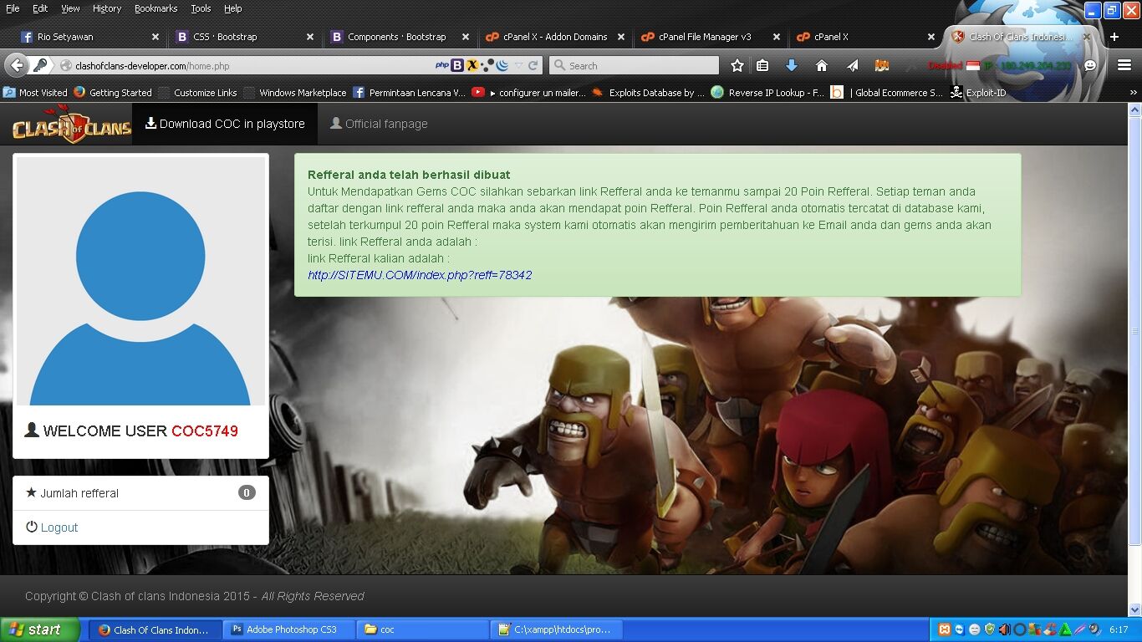The image size is (1142, 642).
Task: Click the SITEMU.COM referral link
Action: [420, 275]
